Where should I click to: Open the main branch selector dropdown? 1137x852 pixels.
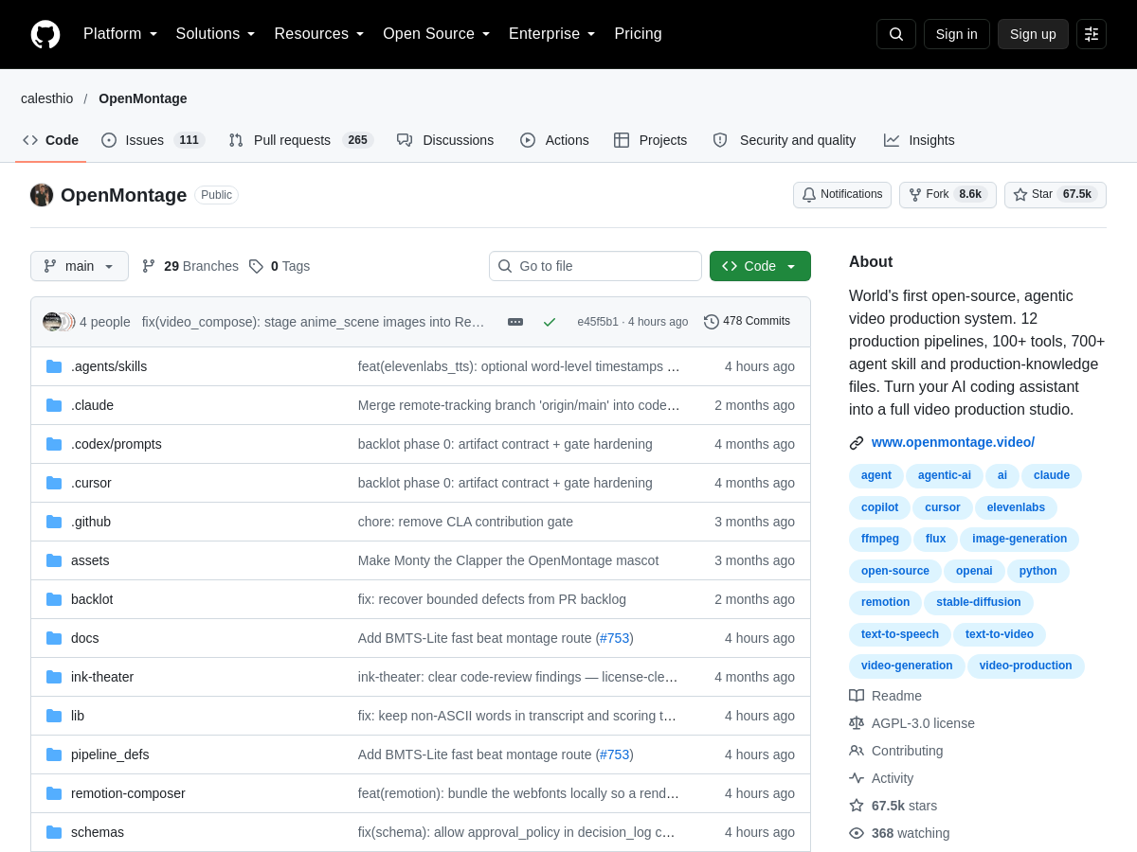click(80, 266)
